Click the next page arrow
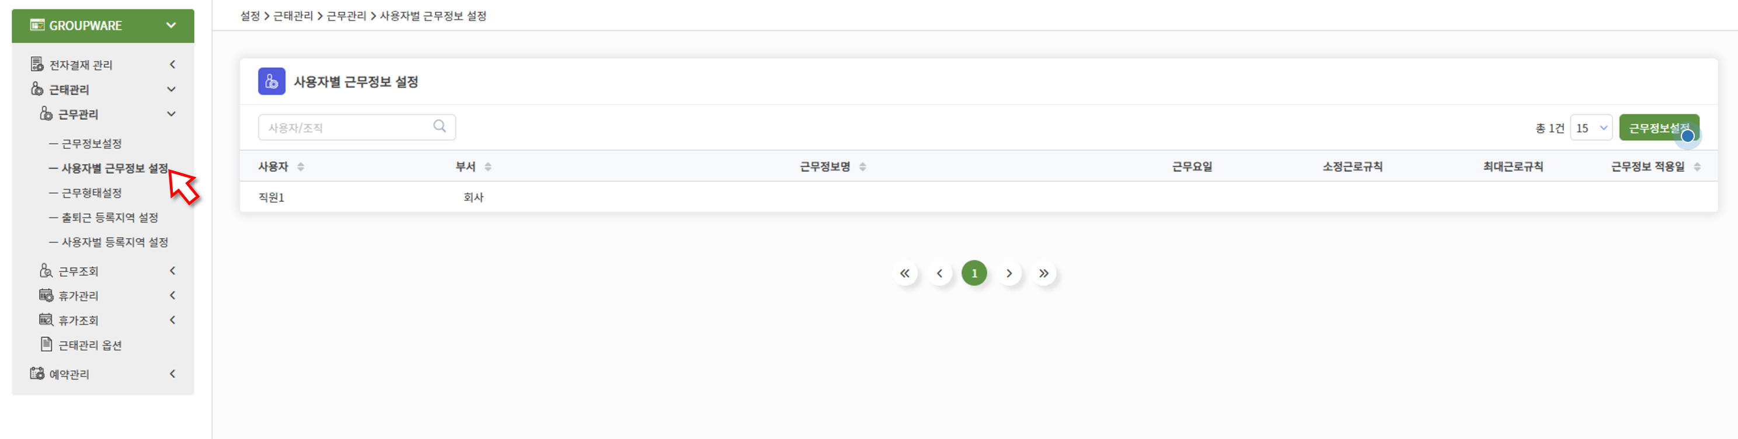Viewport: 1738px width, 439px height. [x=1009, y=273]
